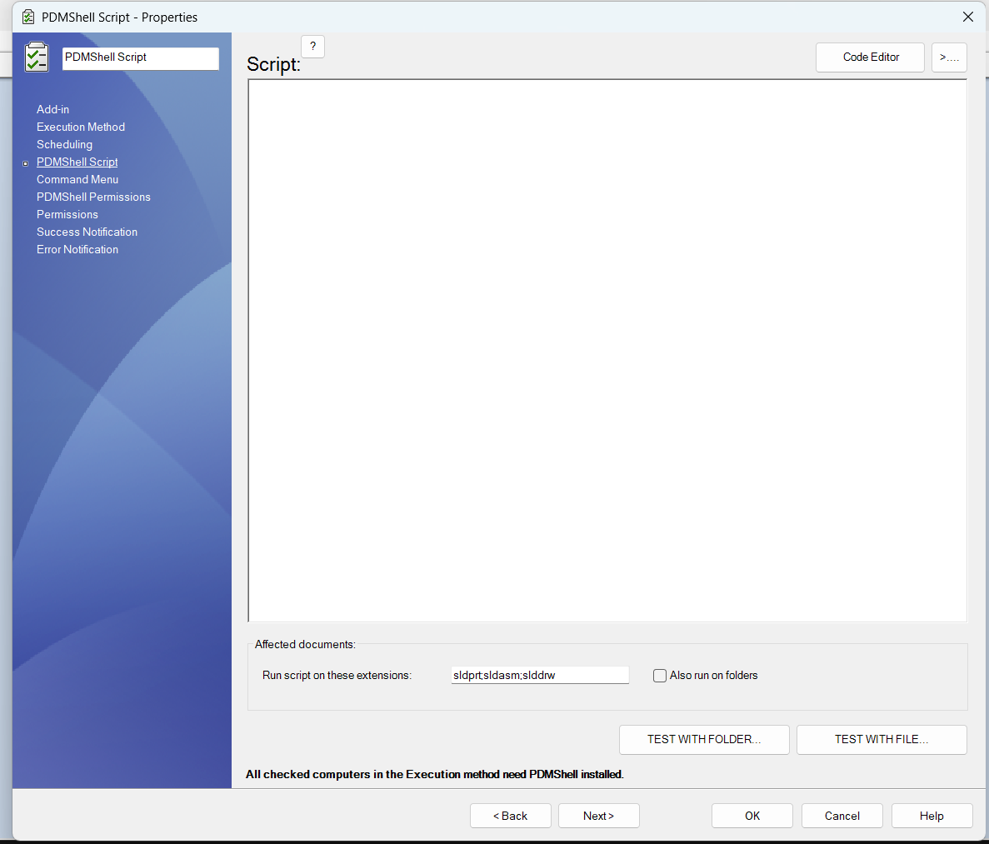Click the 'Run script on these extensions:' label
989x844 pixels.
pos(337,676)
